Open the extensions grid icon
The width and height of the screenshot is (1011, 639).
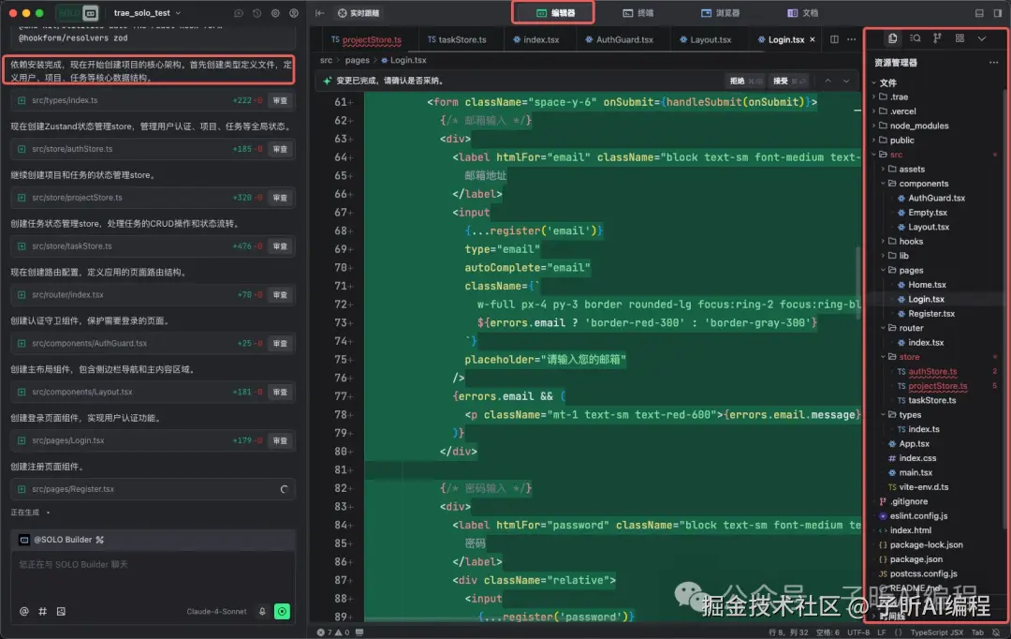[x=960, y=38]
